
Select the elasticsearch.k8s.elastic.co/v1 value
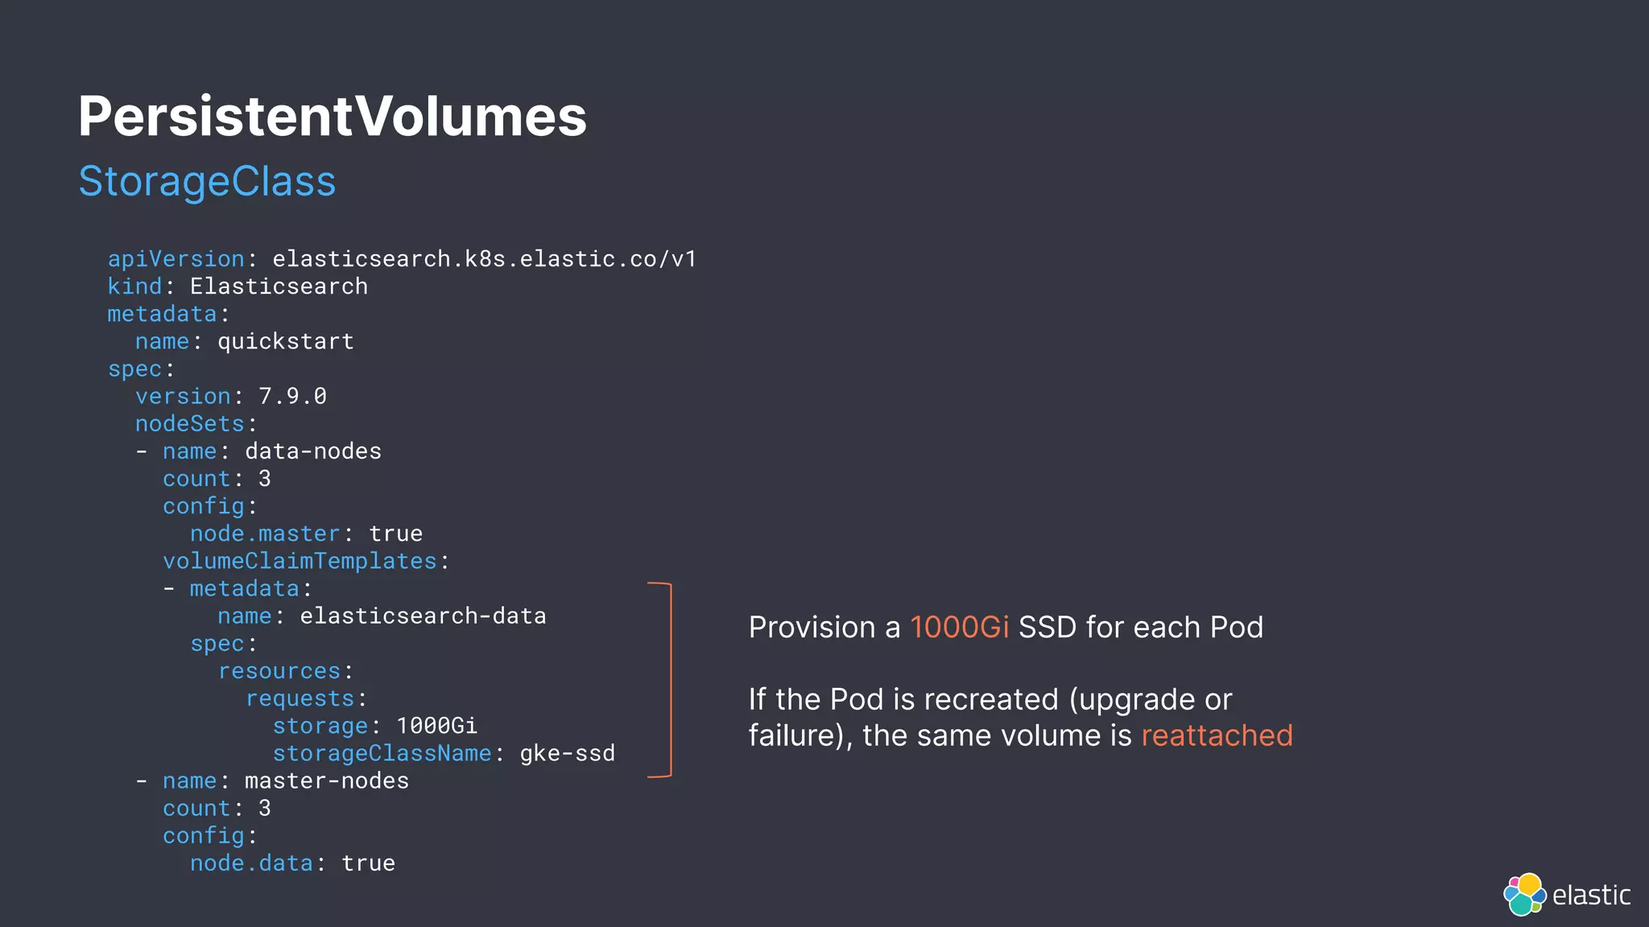[485, 259]
